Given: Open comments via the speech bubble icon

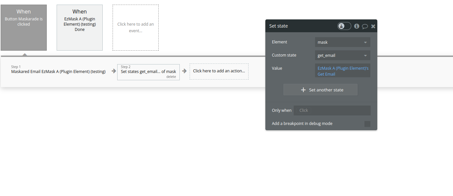Looking at the screenshot, I should (365, 26).
